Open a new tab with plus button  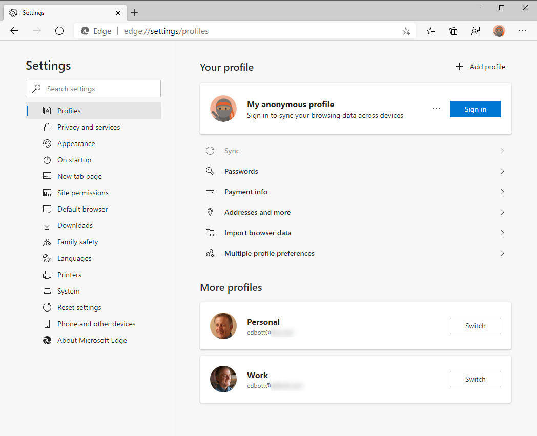click(135, 13)
